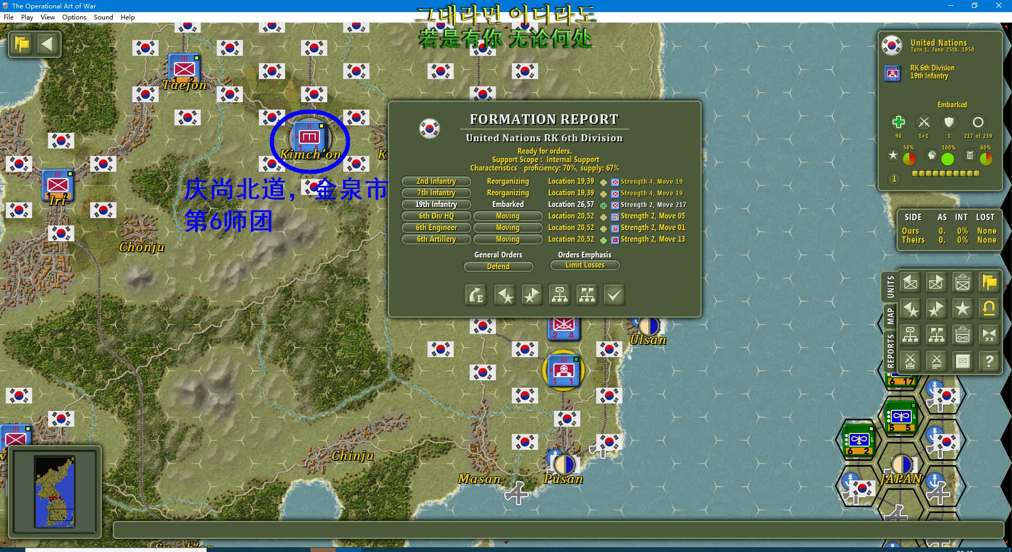Click the E arrow button in Formation Report
This screenshot has width=1012, height=552.
click(476, 295)
